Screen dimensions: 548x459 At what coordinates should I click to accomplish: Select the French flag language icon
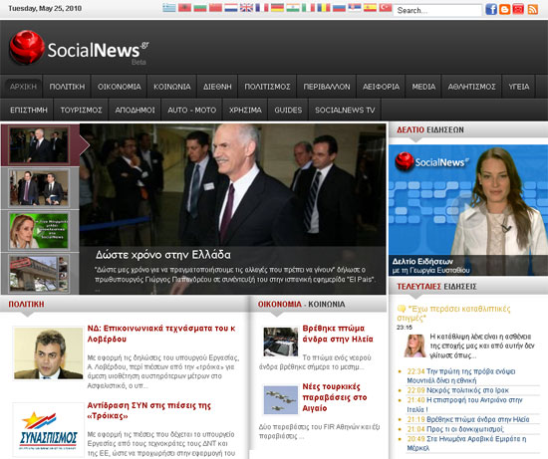click(262, 8)
